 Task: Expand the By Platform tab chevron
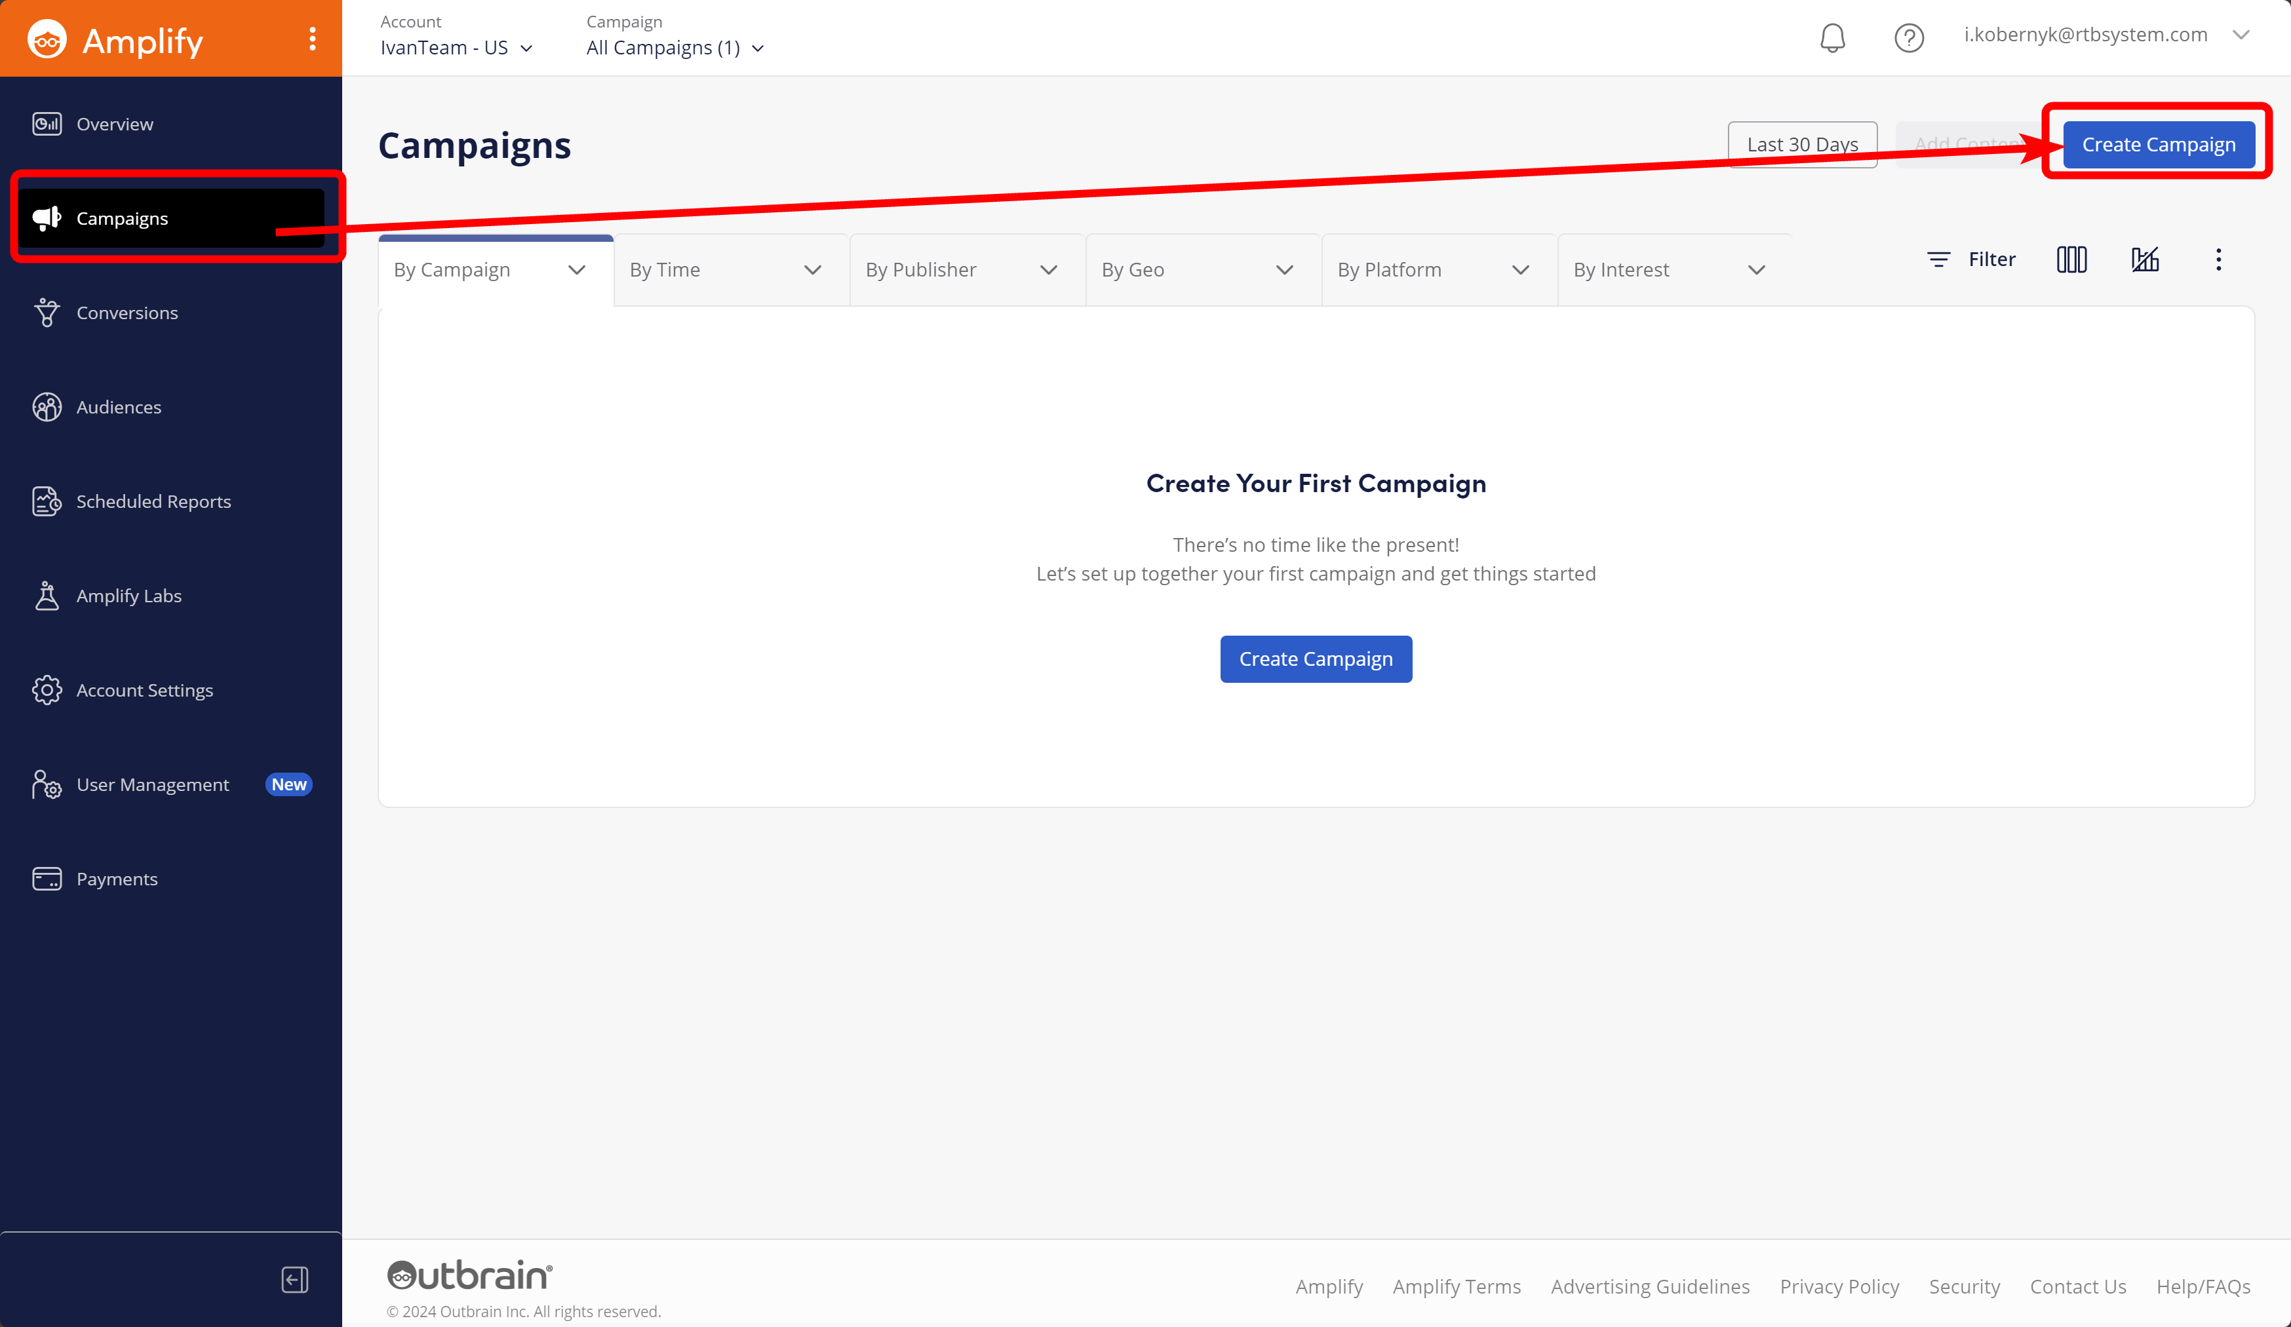pos(1520,270)
